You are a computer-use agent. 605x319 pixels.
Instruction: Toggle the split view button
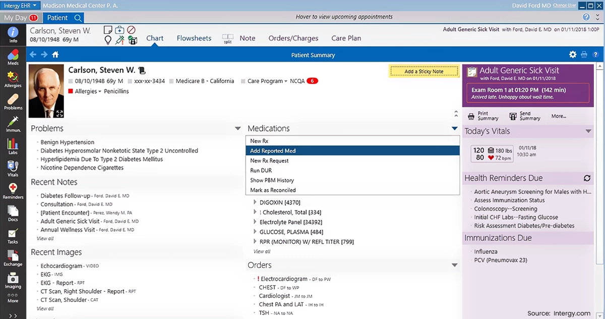tap(228, 38)
